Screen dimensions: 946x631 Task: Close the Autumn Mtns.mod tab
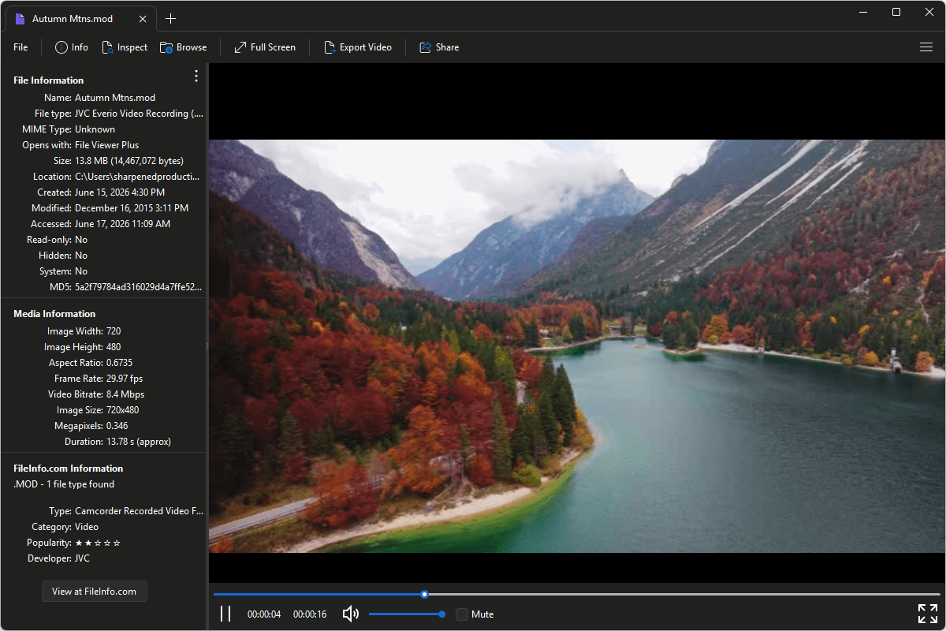click(x=141, y=19)
